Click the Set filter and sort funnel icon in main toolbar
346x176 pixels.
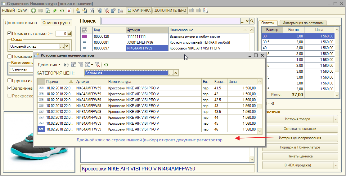point(92,11)
